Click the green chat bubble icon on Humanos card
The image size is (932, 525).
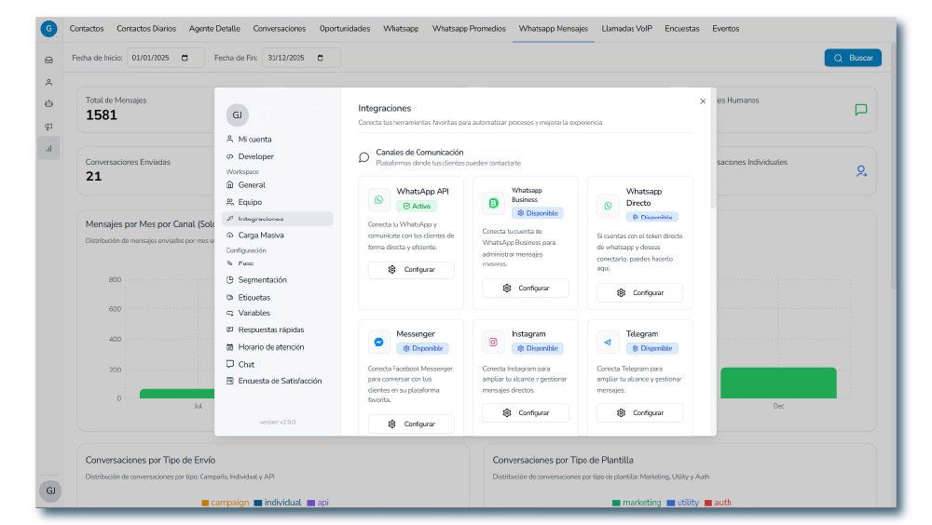tap(860, 110)
